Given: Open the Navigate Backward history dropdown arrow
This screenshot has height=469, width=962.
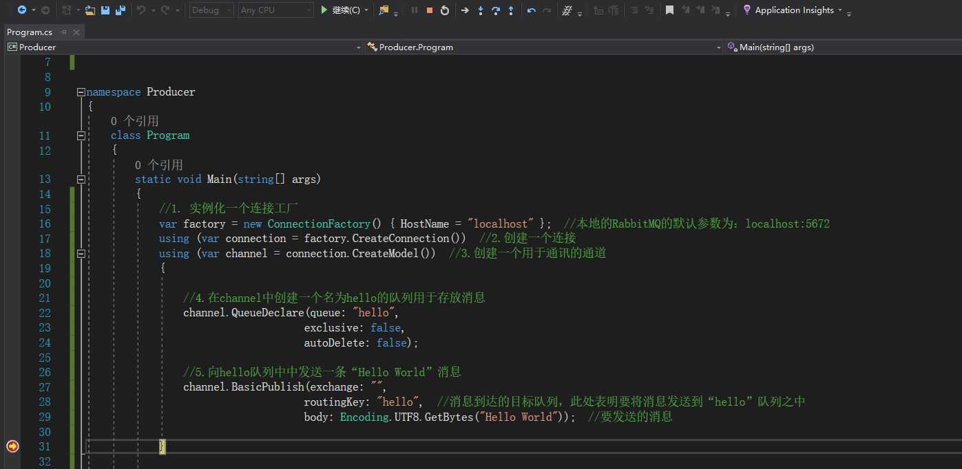Looking at the screenshot, I should 32,10.
